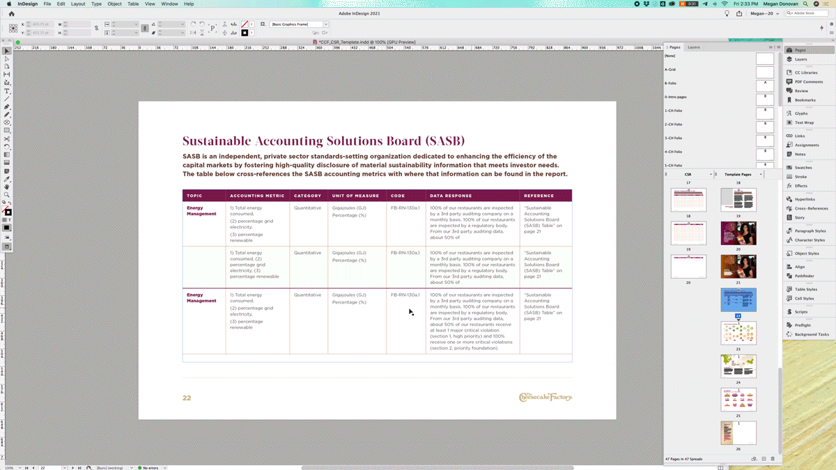Open the Table Styles panel button
Screen dimensions: 836x470
[x=806, y=289]
